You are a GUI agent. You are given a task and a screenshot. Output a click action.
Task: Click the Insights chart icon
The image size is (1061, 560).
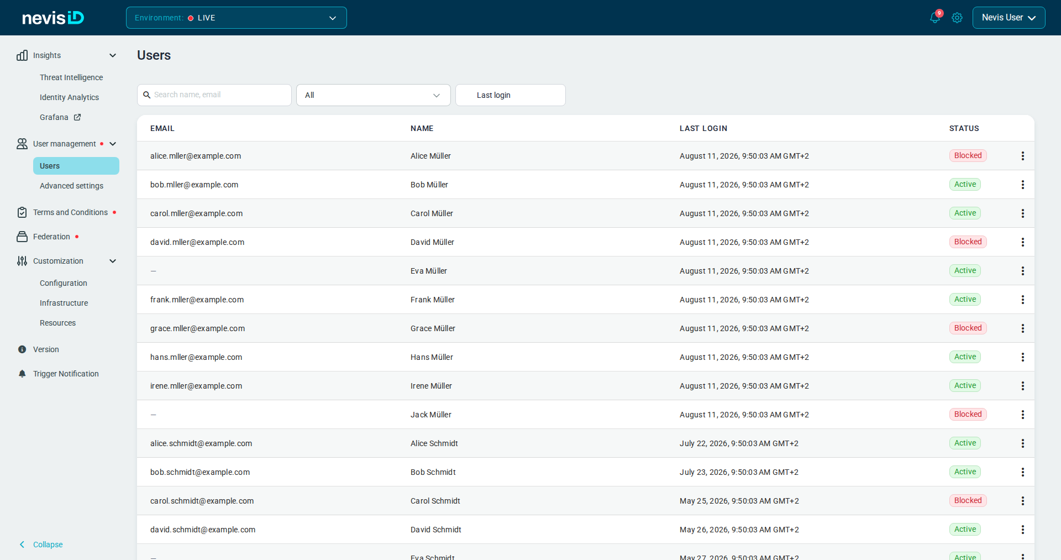tap(22, 55)
